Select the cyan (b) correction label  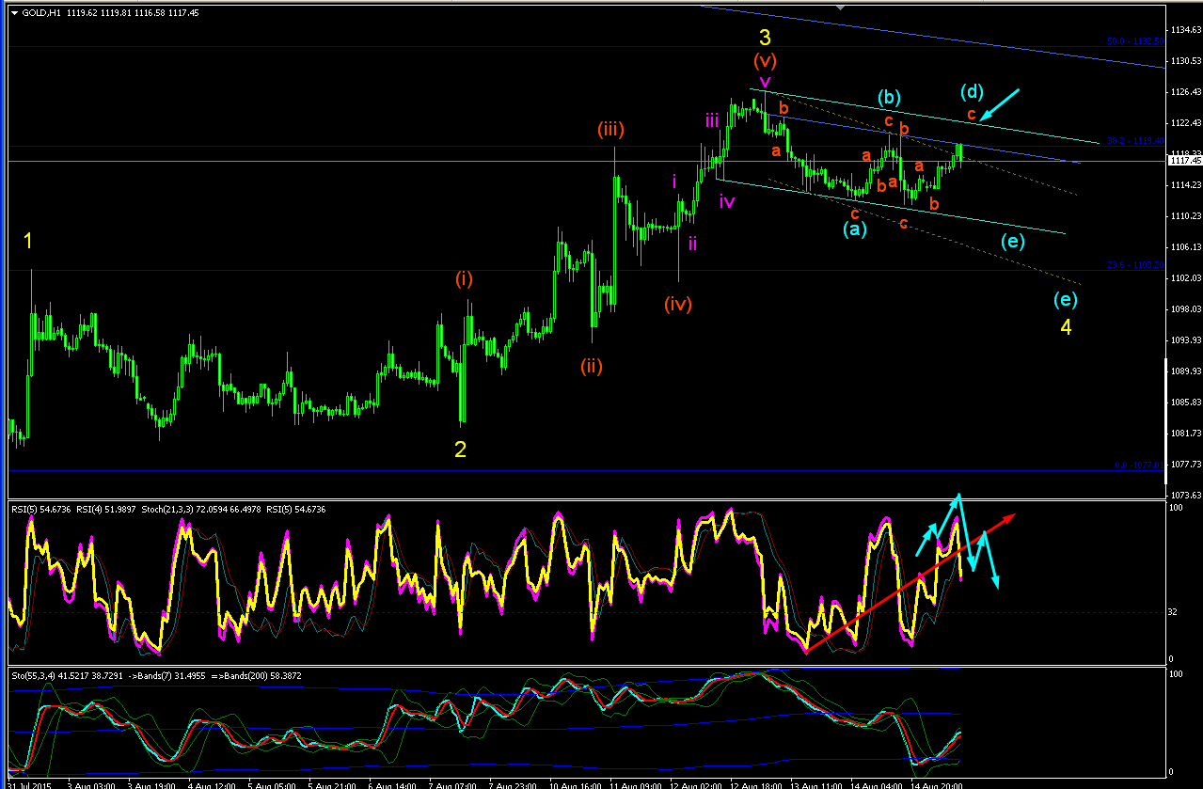click(890, 96)
